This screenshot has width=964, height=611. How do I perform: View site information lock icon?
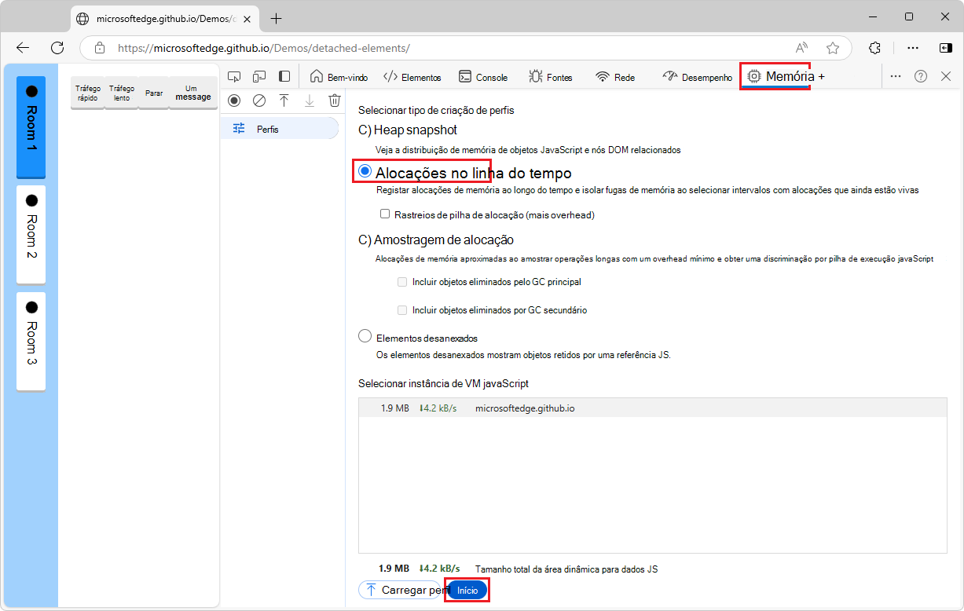coord(100,48)
